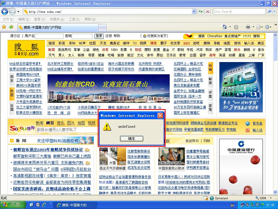Expand the toolbar overflow chevron

click(276, 25)
